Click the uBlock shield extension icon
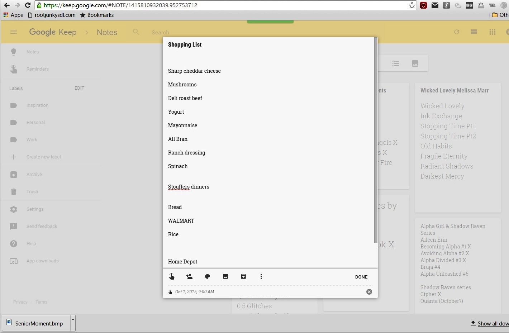The height and width of the screenshot is (333, 509). (423, 5)
